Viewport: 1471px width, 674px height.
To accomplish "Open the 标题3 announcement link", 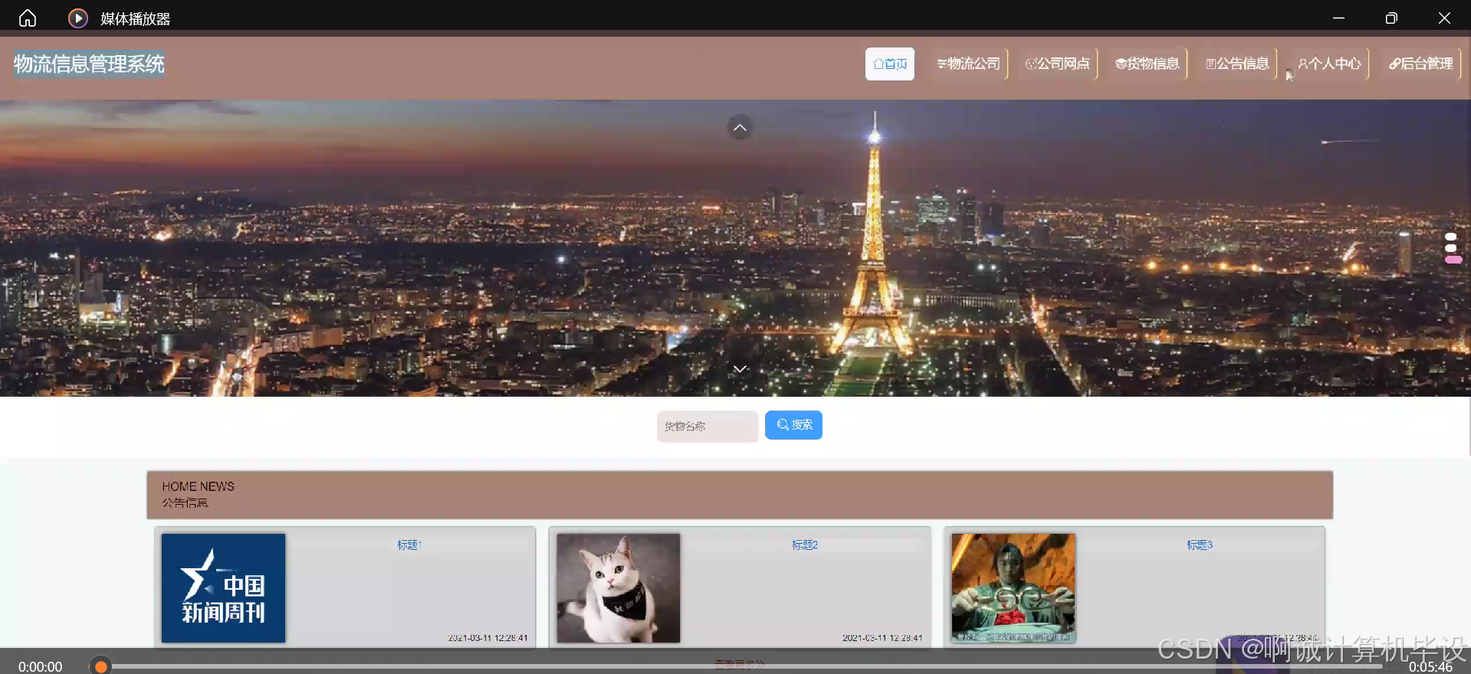I will point(1200,545).
